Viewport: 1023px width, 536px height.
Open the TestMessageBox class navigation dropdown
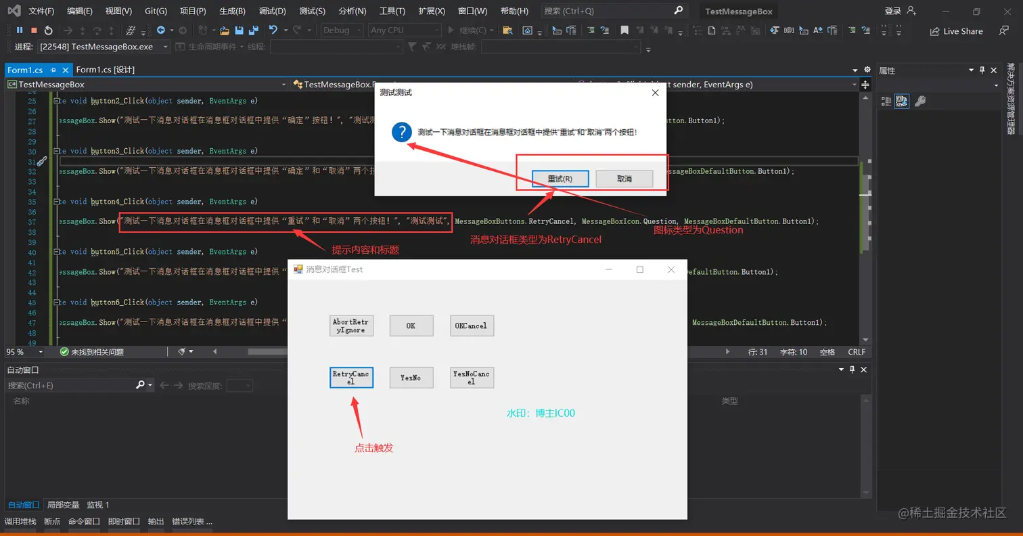pyautogui.click(x=147, y=85)
